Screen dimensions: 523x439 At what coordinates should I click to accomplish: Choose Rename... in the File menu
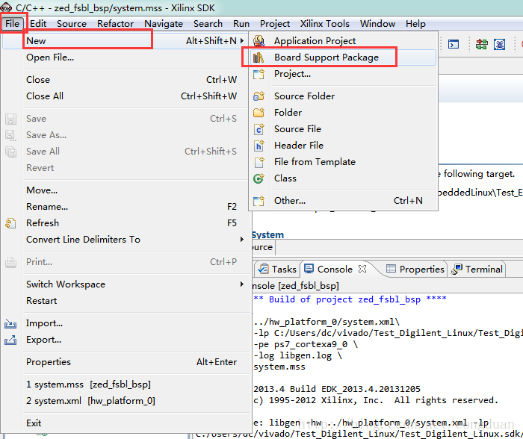(135, 207)
